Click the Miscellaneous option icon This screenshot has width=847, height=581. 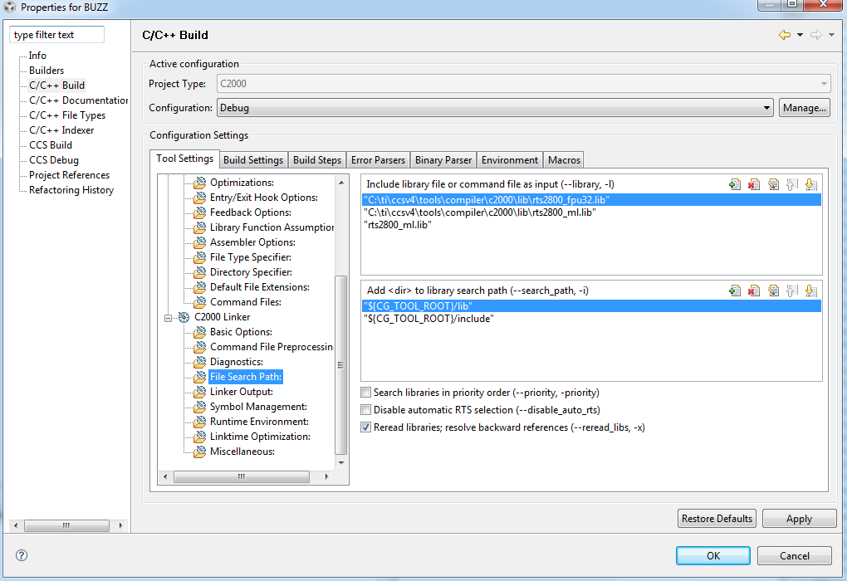200,452
